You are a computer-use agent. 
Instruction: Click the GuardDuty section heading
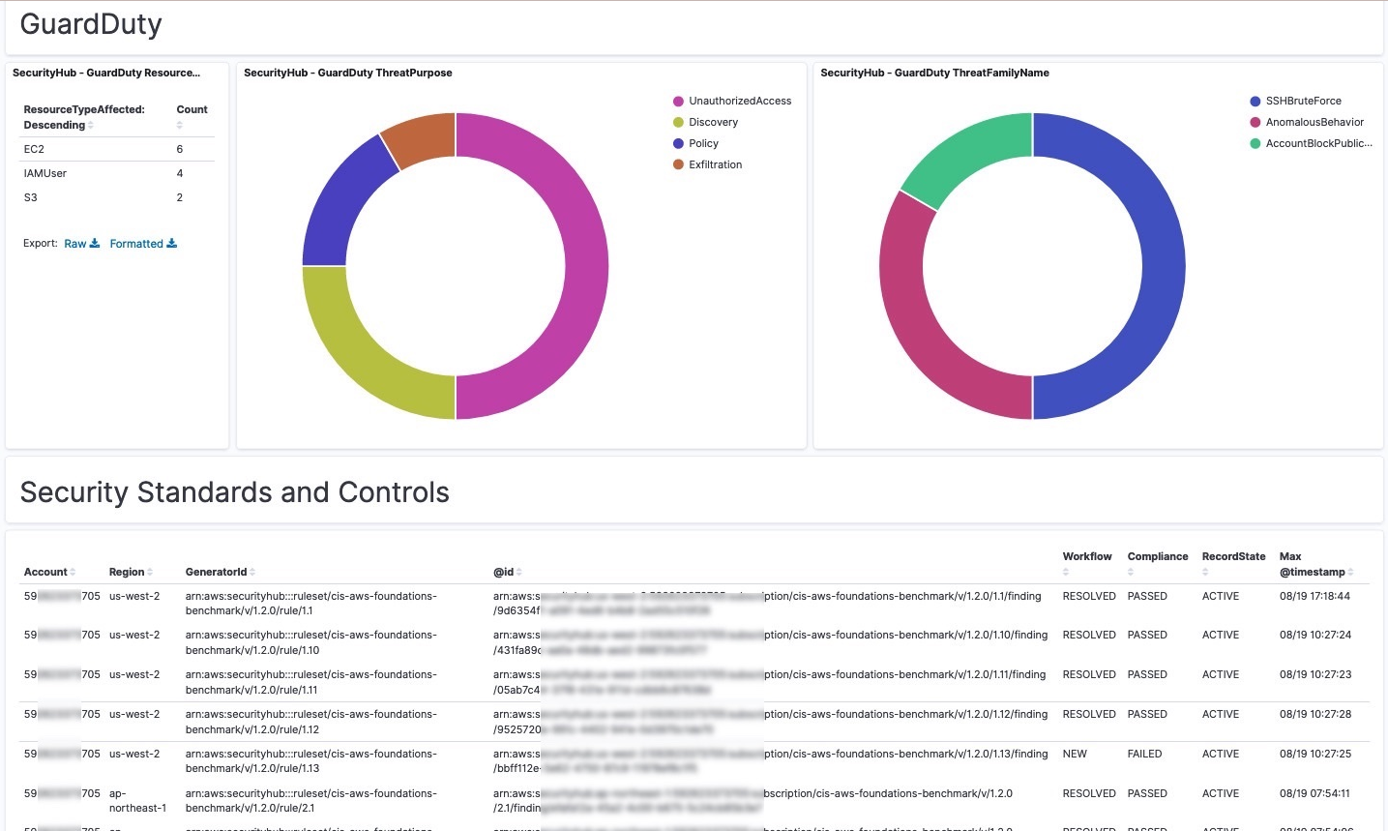tap(91, 24)
